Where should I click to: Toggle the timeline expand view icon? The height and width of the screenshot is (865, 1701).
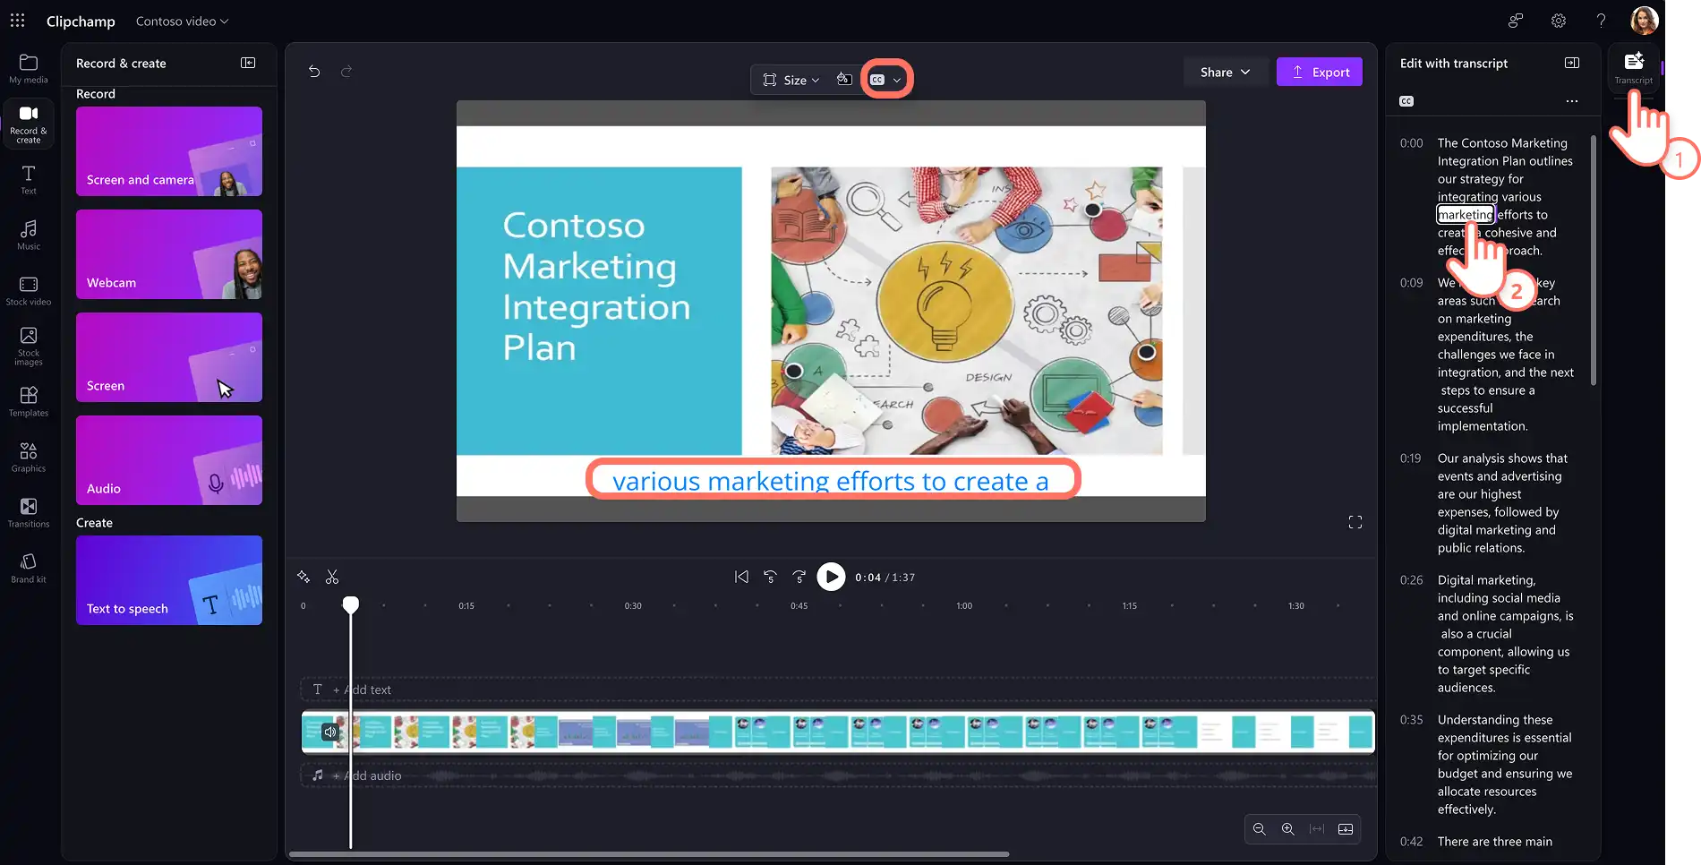(x=1346, y=829)
